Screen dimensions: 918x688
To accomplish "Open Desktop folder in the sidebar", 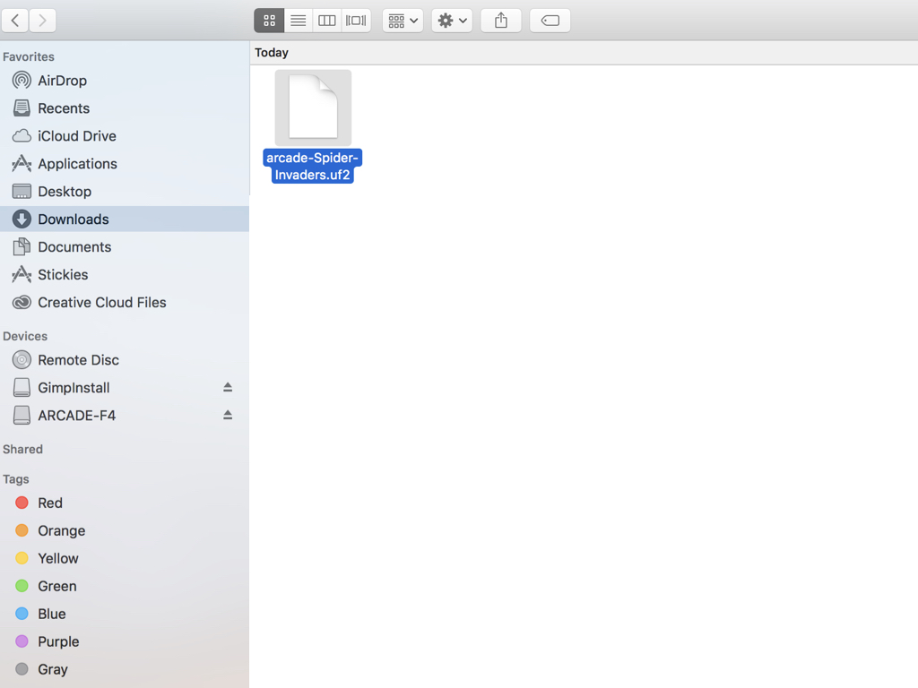I will click(124, 192).
